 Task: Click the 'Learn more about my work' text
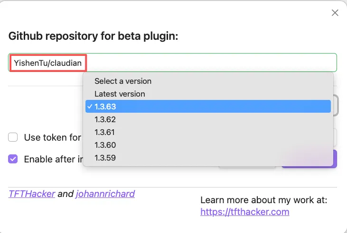coord(263,200)
